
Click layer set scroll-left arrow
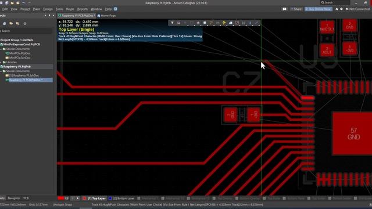tap(73, 199)
